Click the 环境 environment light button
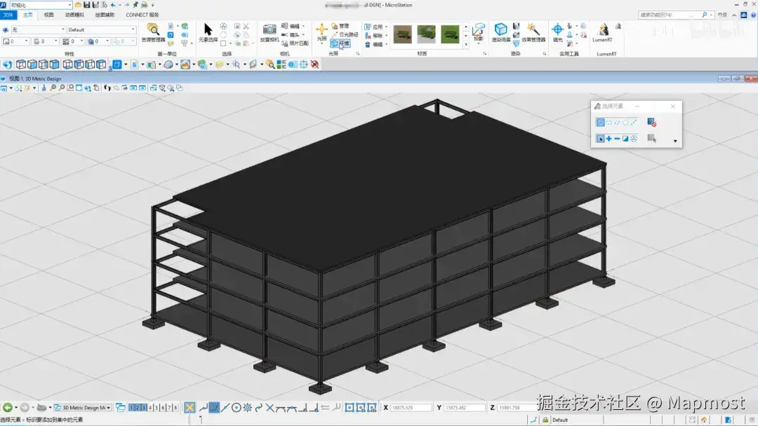This screenshot has height=426, width=758. coord(340,43)
